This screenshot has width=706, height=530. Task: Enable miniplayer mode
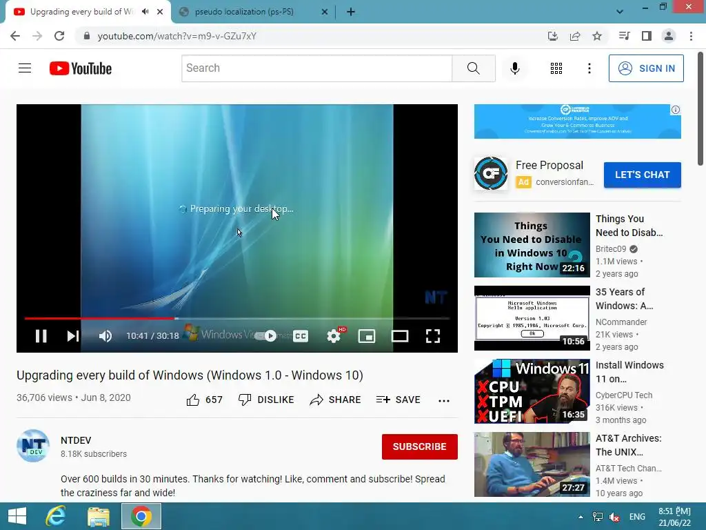[x=367, y=336]
